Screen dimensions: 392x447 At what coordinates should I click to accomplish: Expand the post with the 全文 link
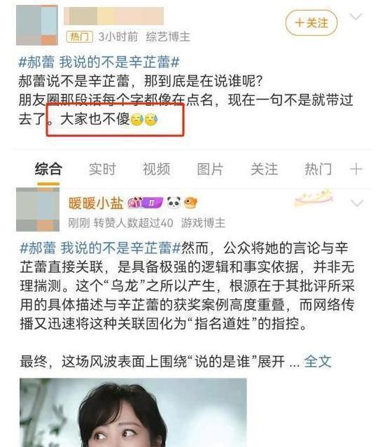pos(318,362)
